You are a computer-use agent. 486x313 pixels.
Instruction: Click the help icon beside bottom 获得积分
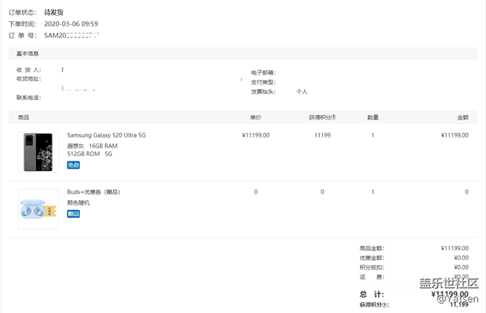(387, 305)
